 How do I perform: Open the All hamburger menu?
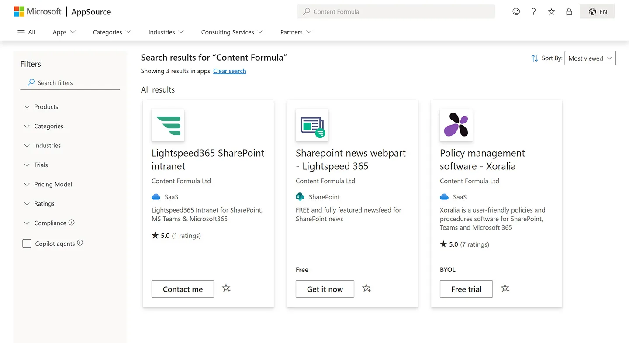coord(26,32)
